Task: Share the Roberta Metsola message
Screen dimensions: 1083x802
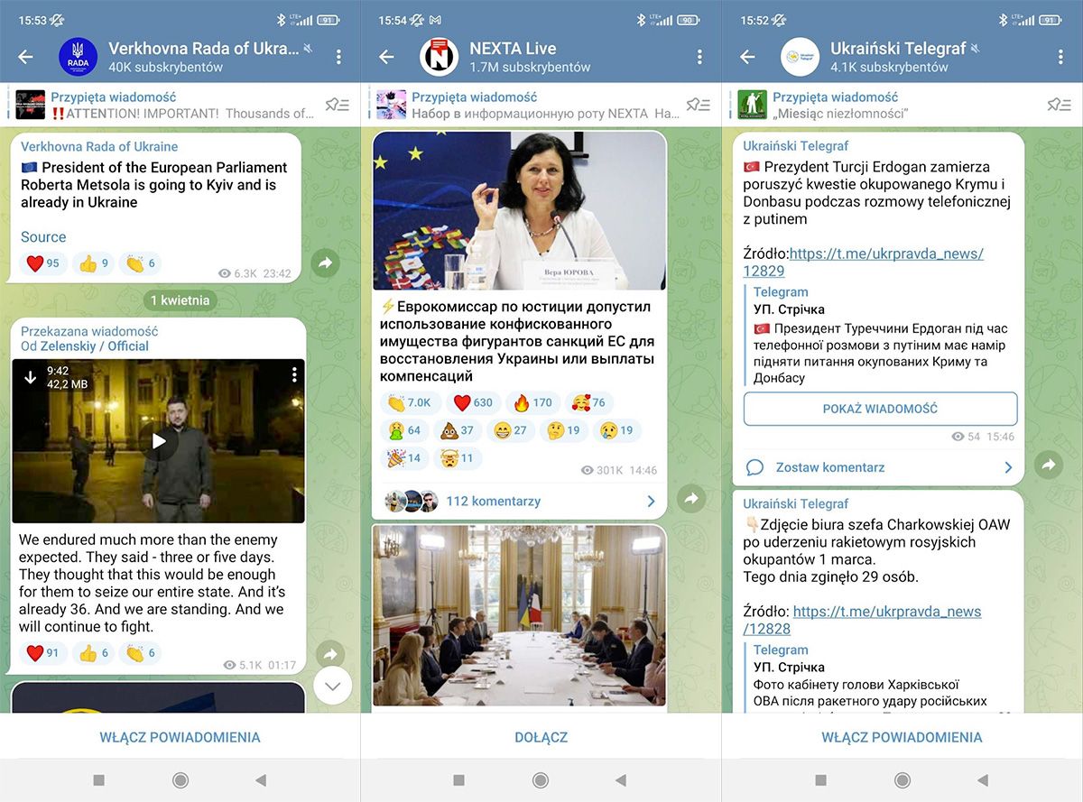Action: 325,263
